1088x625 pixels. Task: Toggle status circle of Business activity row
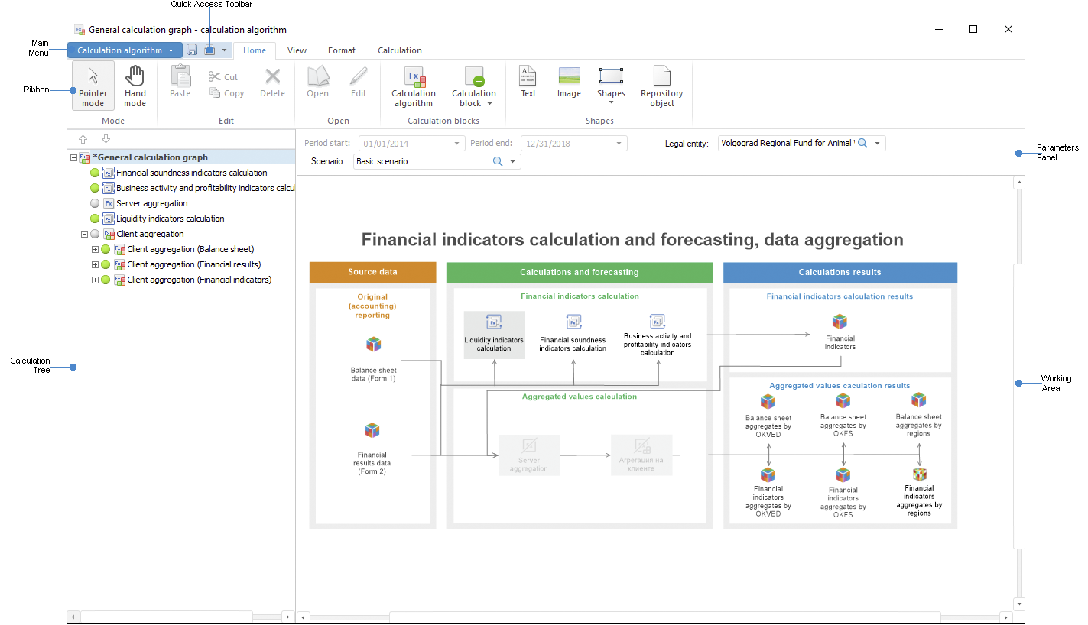[95, 188]
